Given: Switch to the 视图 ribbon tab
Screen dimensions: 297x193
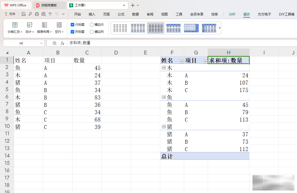Looking at the screenshot, I should coord(165,14).
